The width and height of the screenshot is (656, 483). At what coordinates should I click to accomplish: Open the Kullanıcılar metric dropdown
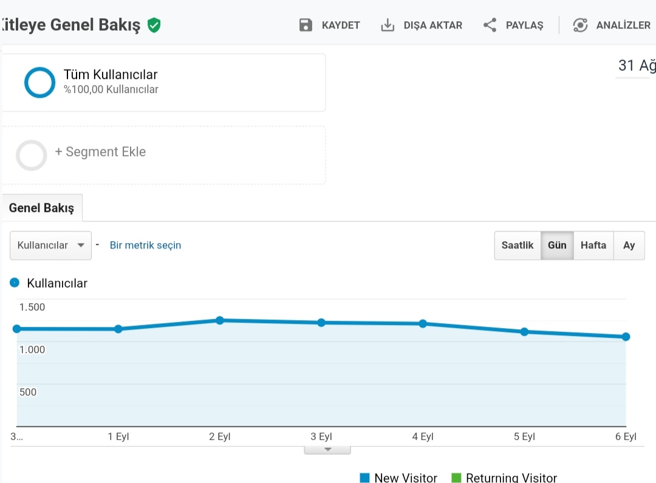click(x=50, y=245)
